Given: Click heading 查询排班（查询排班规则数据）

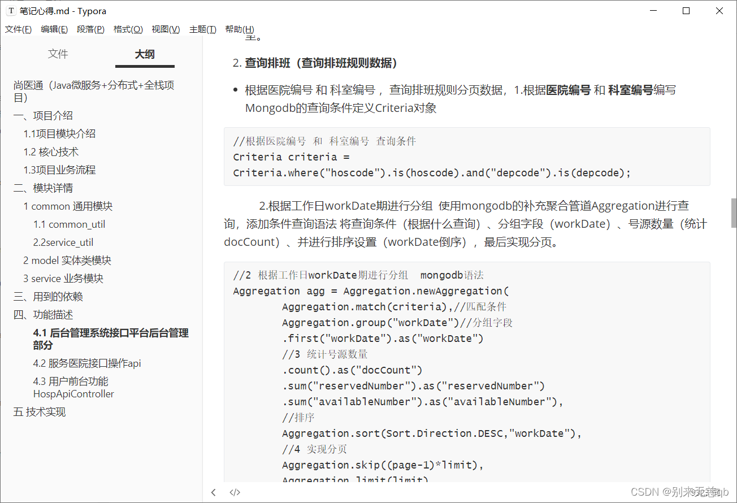Looking at the screenshot, I should coord(322,63).
